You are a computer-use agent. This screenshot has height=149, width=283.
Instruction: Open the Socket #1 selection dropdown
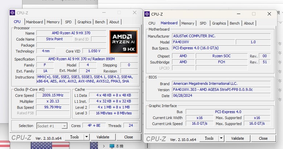click(x=52, y=126)
